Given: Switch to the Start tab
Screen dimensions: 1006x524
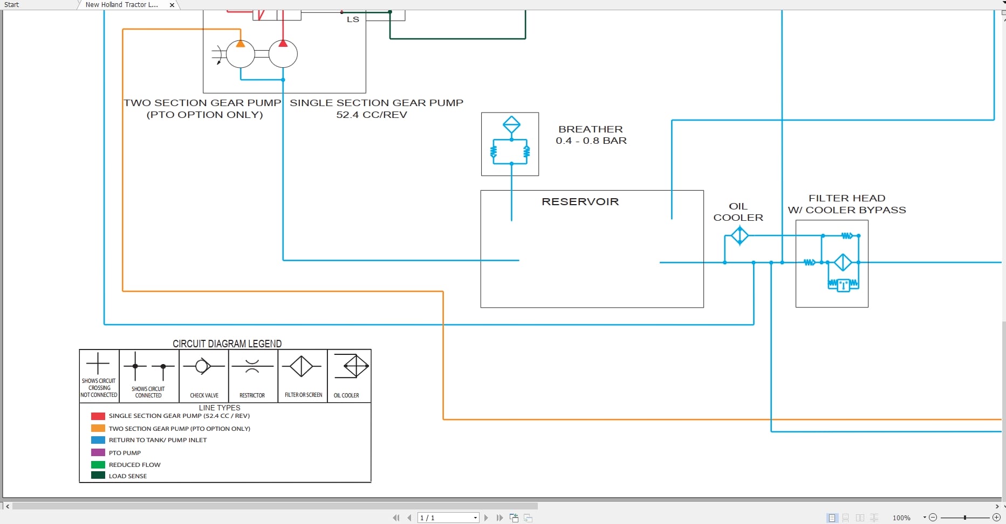Looking at the screenshot, I should pos(12,5).
